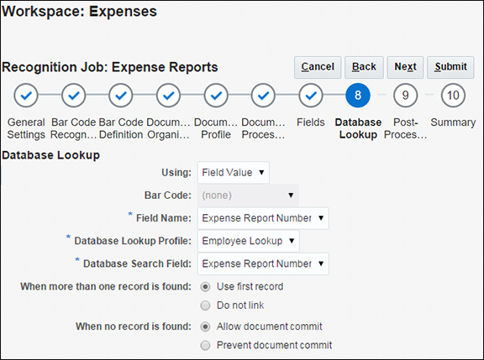Open the Using dropdown showing Field Value
The width and height of the screenshot is (484, 360).
pyautogui.click(x=234, y=173)
